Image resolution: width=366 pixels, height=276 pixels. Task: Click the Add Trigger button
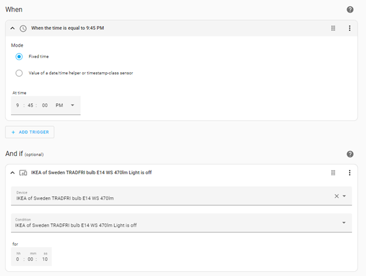coord(30,132)
